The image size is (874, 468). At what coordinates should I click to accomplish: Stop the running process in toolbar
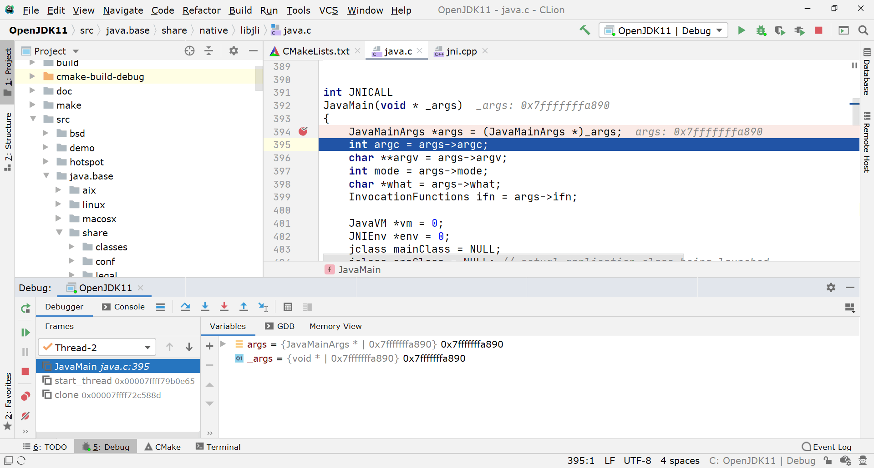click(818, 30)
